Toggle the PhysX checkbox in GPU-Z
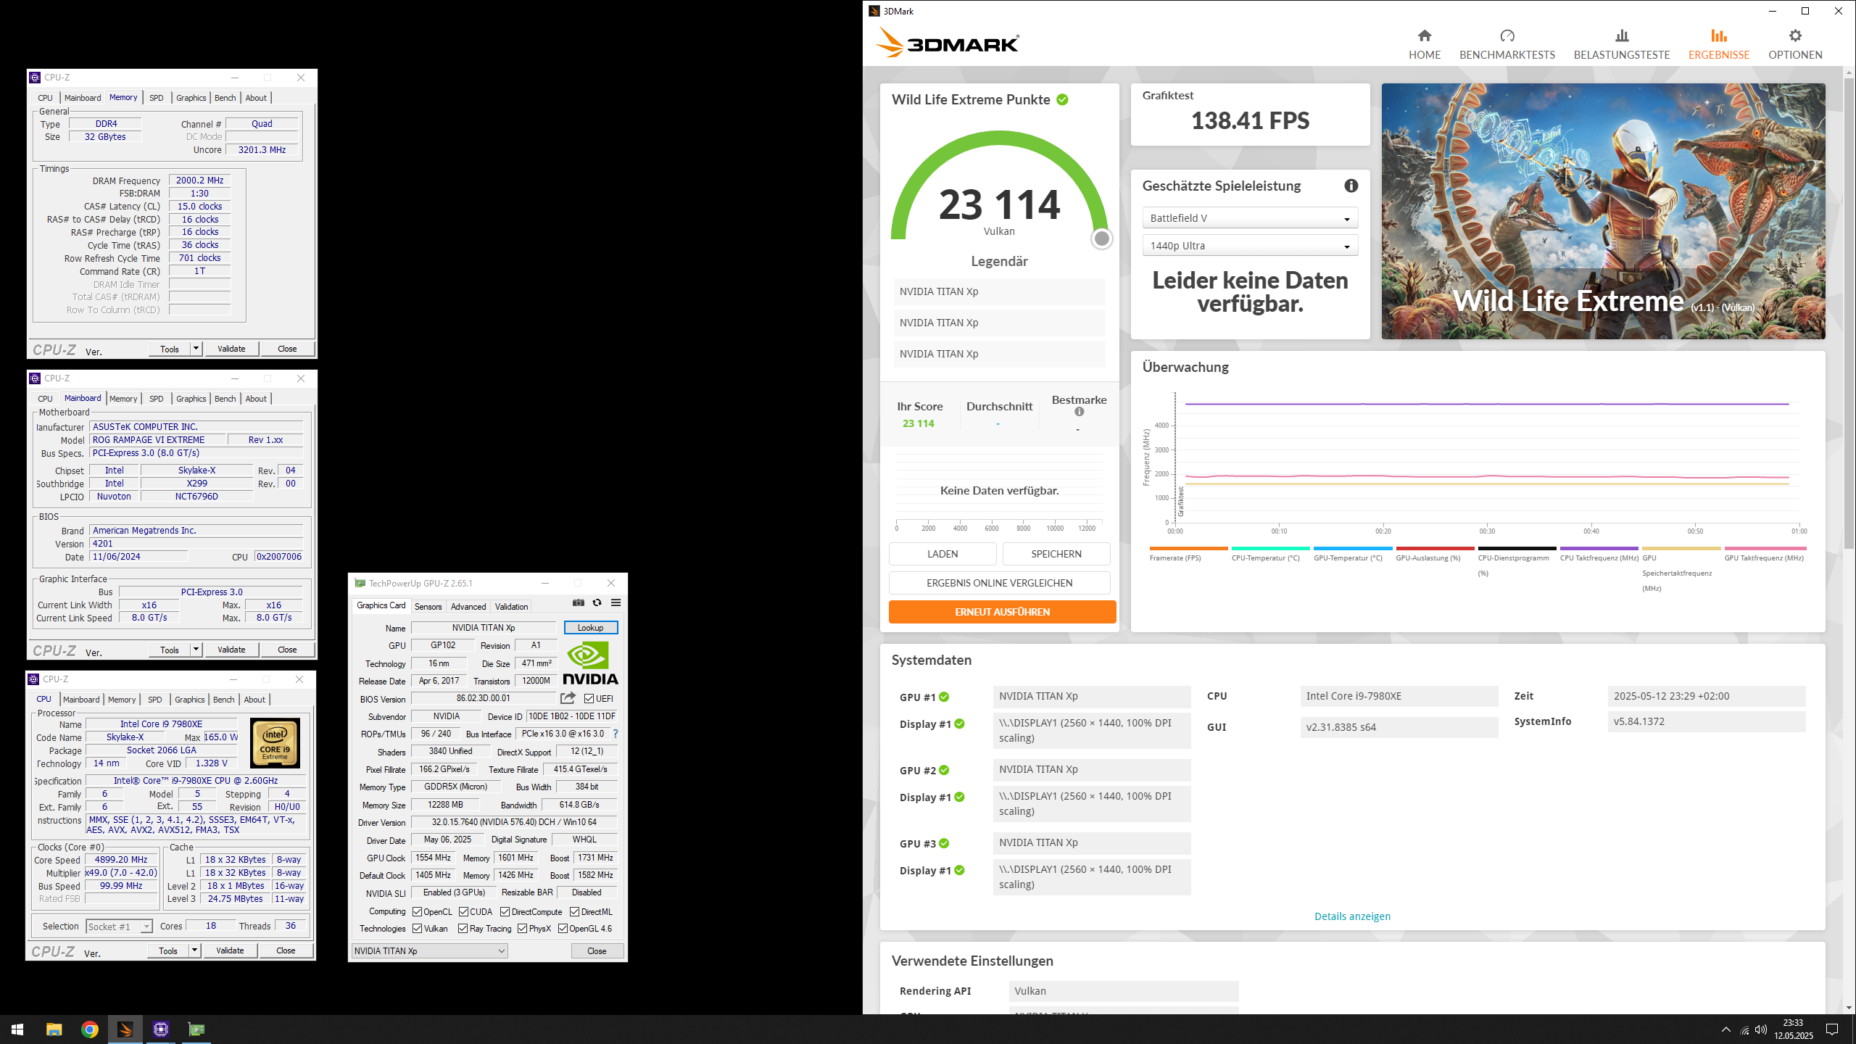 coord(522,929)
